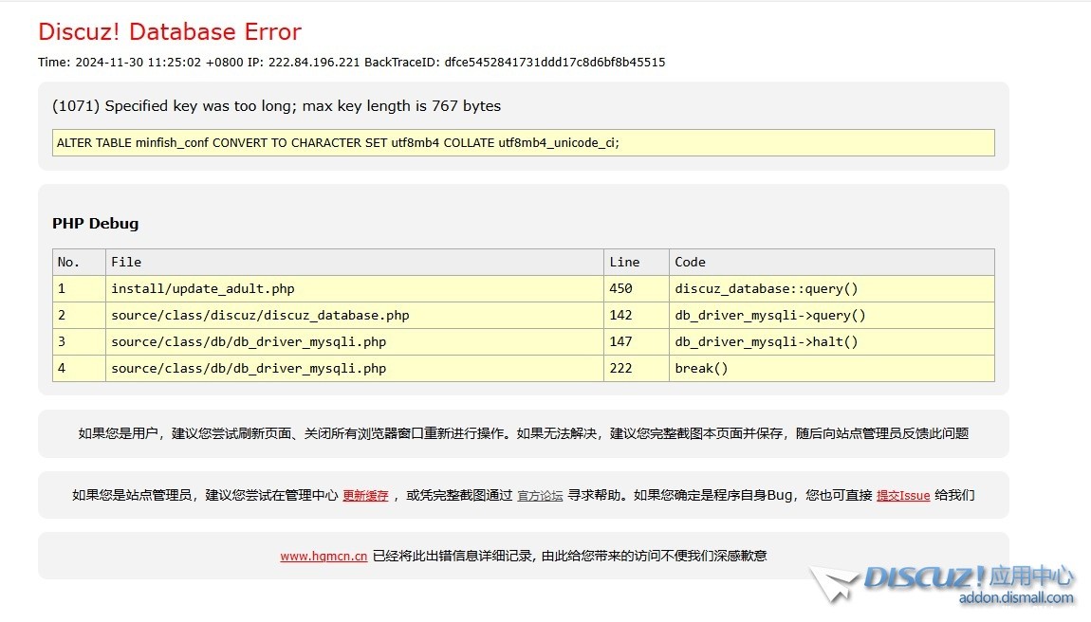Click the line number 450 cell
1091x622 pixels.
click(621, 288)
